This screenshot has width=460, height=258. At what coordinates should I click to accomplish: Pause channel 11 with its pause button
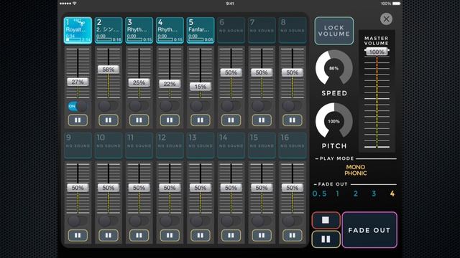click(139, 235)
